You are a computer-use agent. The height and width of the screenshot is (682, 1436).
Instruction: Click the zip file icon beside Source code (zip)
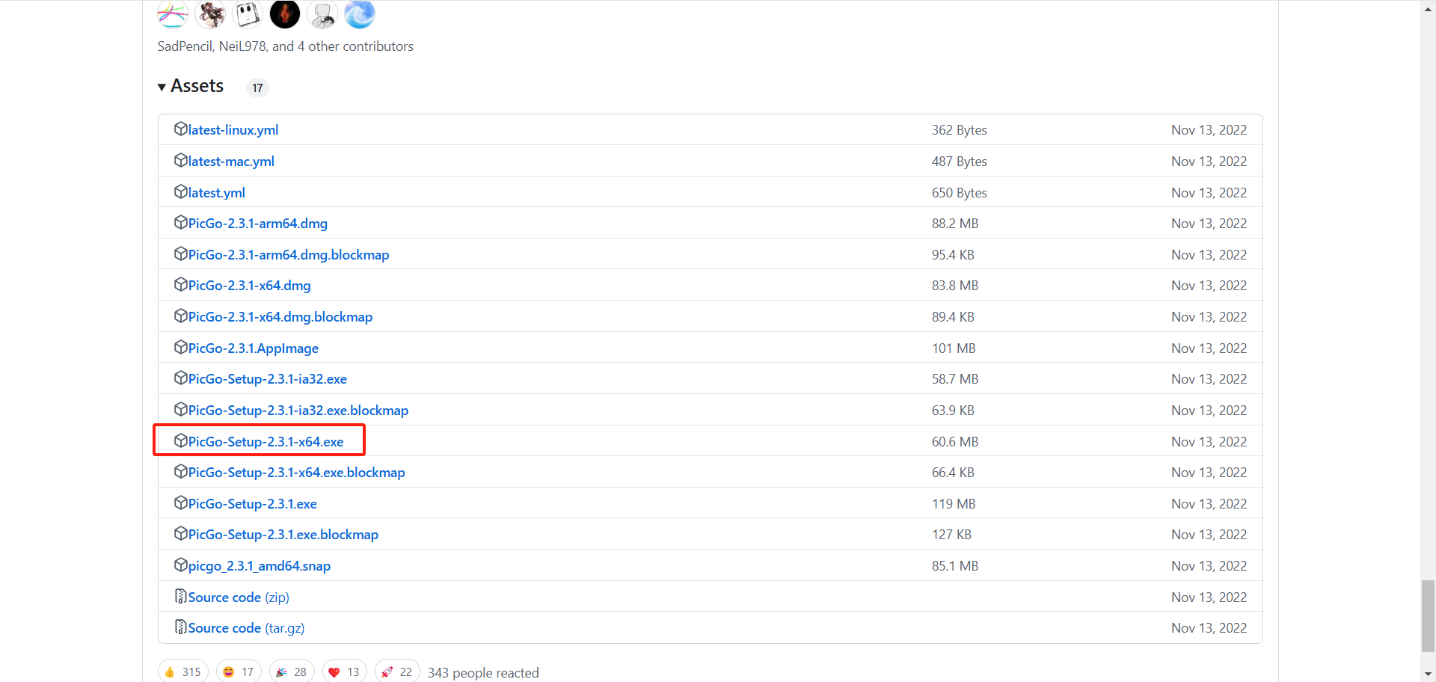click(x=180, y=597)
